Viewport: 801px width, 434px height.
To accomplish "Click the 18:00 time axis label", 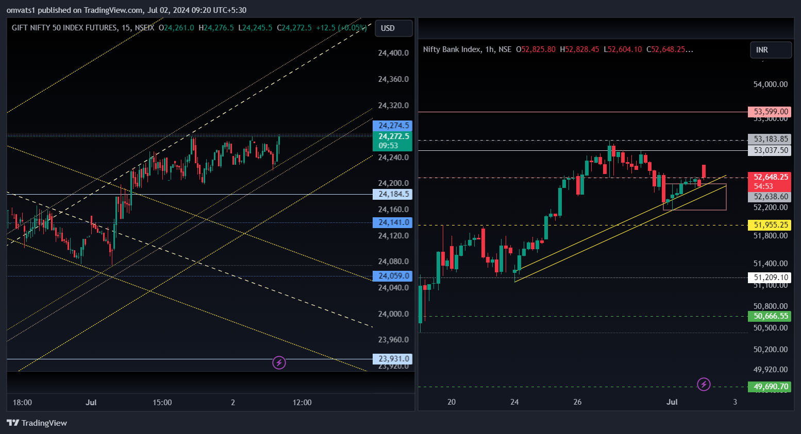I will coord(22,403).
